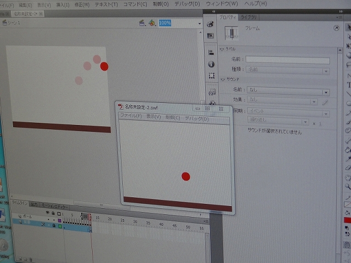Click the stroke color swatch in tools
The height and width of the screenshot is (263, 351).
pos(348,204)
